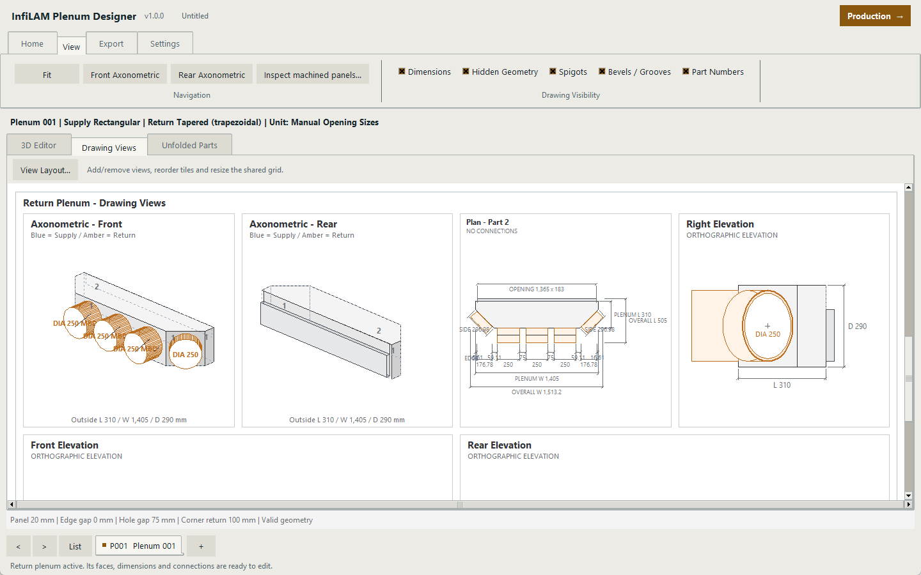
Task: Add a new plenum with plus
Action: pyautogui.click(x=201, y=546)
